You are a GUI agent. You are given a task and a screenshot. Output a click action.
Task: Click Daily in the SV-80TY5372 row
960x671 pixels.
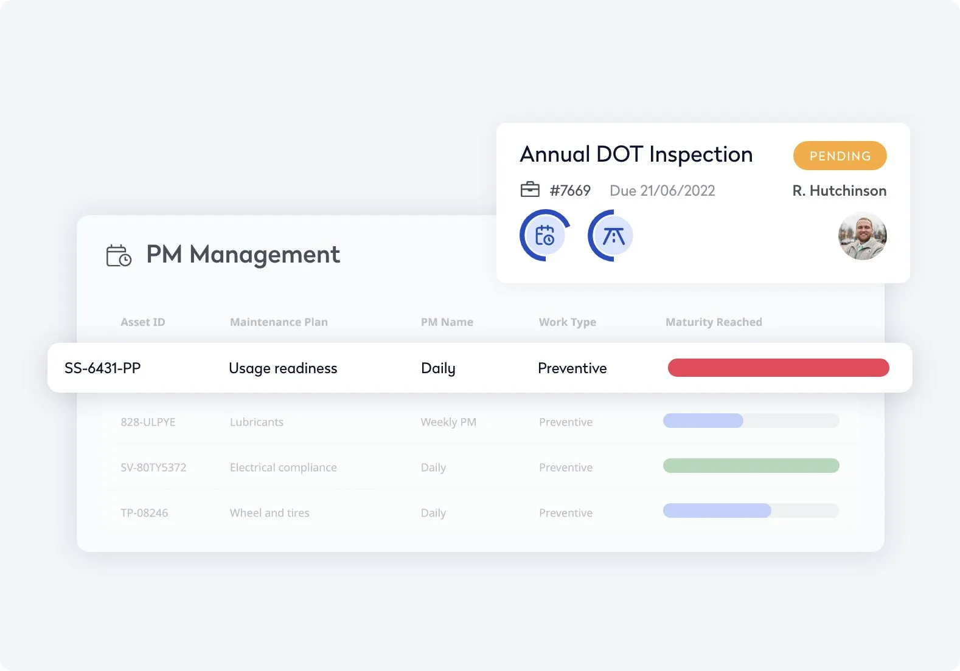click(433, 467)
